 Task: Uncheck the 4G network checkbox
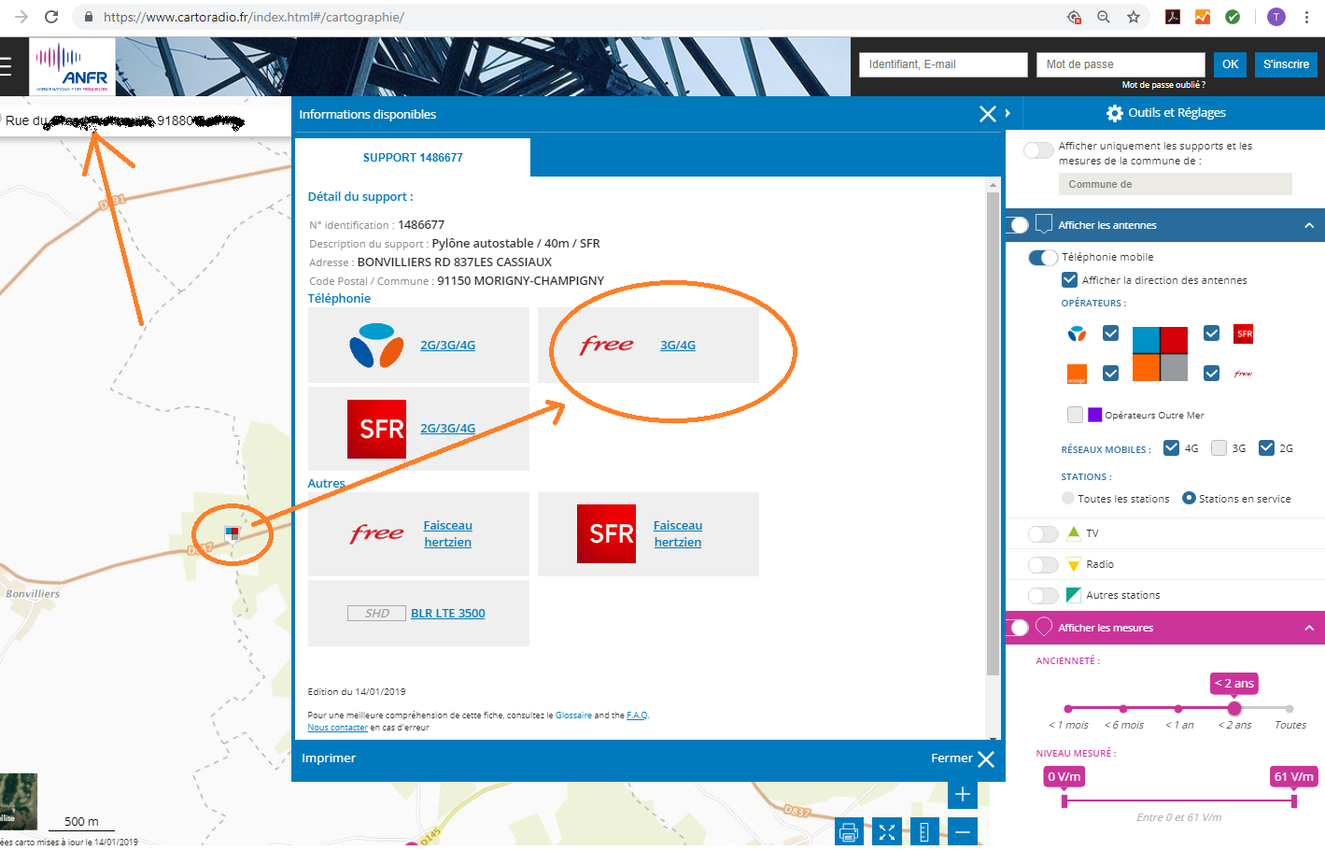click(x=1171, y=447)
